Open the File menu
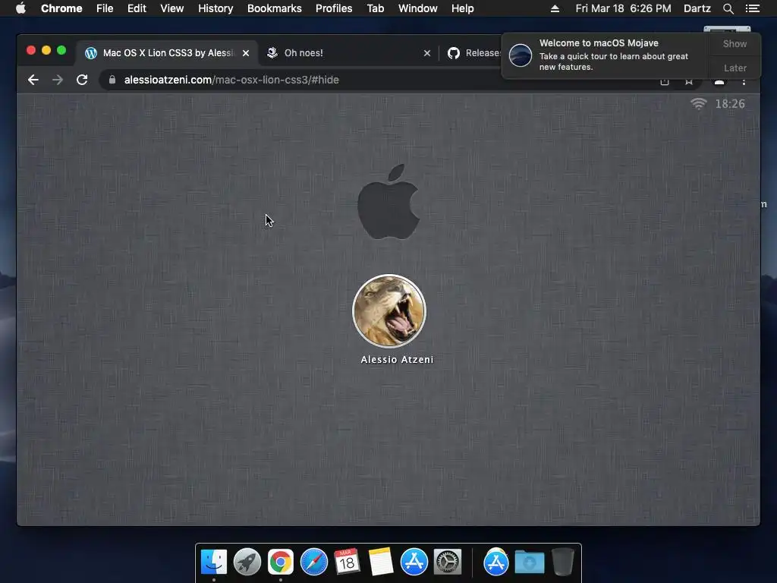777x583 pixels. [x=105, y=8]
